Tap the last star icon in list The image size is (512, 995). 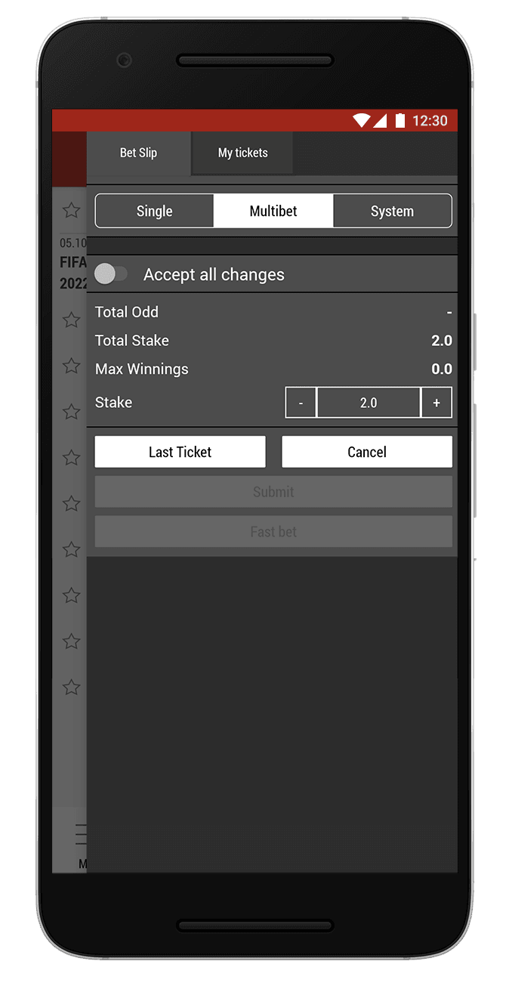click(71, 688)
